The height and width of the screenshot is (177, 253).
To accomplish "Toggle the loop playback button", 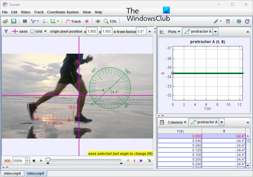I will point(149,161).
